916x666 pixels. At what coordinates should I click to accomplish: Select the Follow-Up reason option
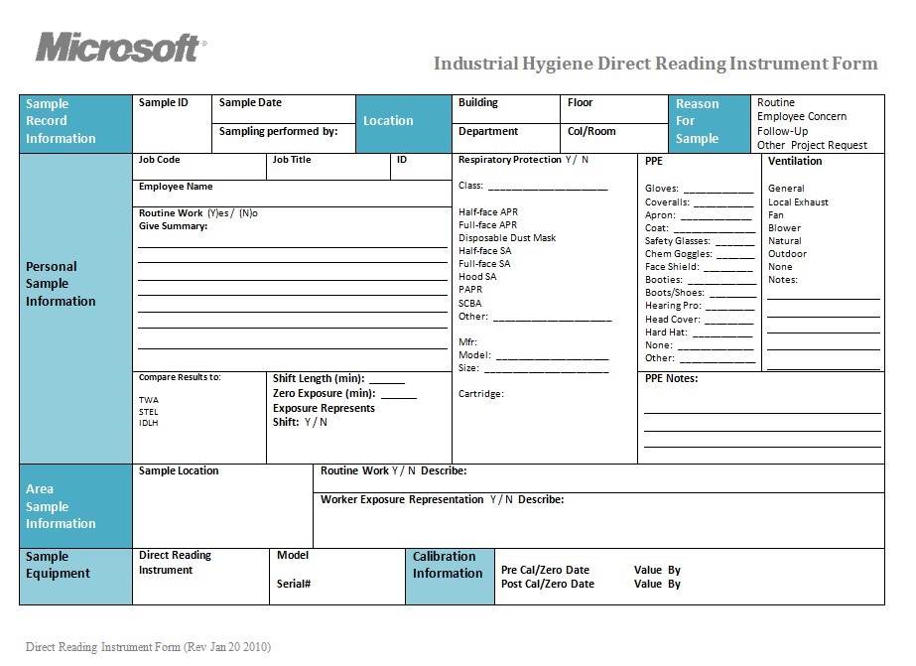click(782, 131)
